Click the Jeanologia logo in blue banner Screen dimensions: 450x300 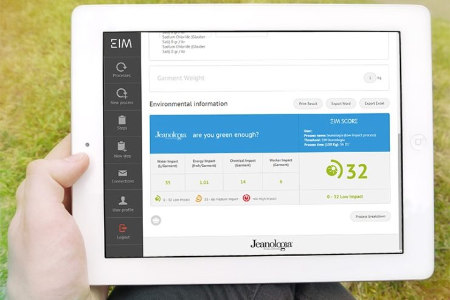tap(170, 135)
